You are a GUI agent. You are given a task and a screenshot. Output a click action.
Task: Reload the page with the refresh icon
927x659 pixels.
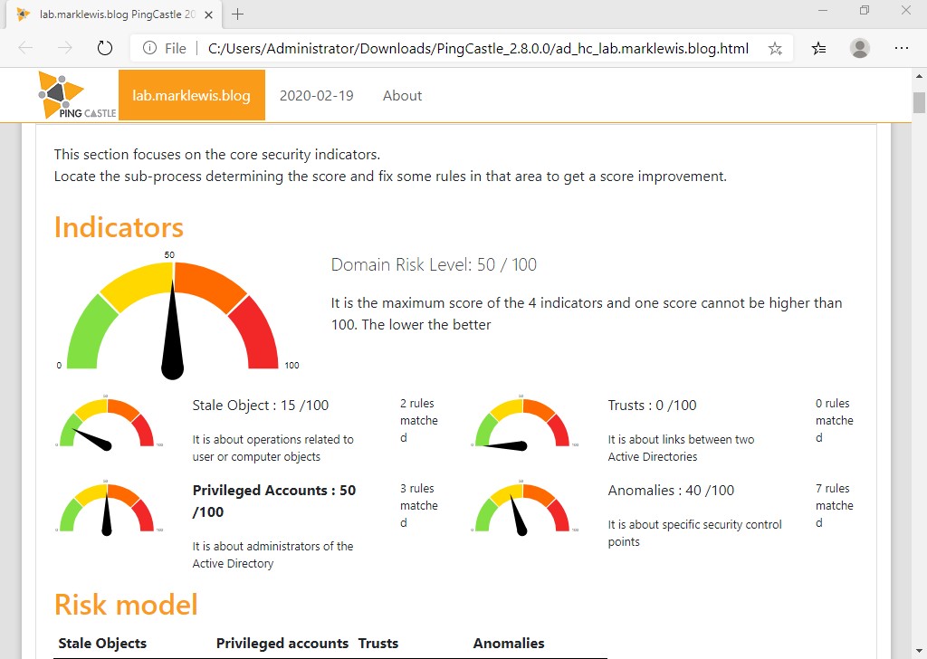coord(105,48)
